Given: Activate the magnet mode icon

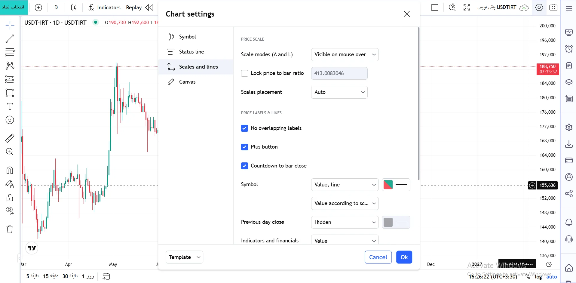Looking at the screenshot, I should (x=10, y=171).
